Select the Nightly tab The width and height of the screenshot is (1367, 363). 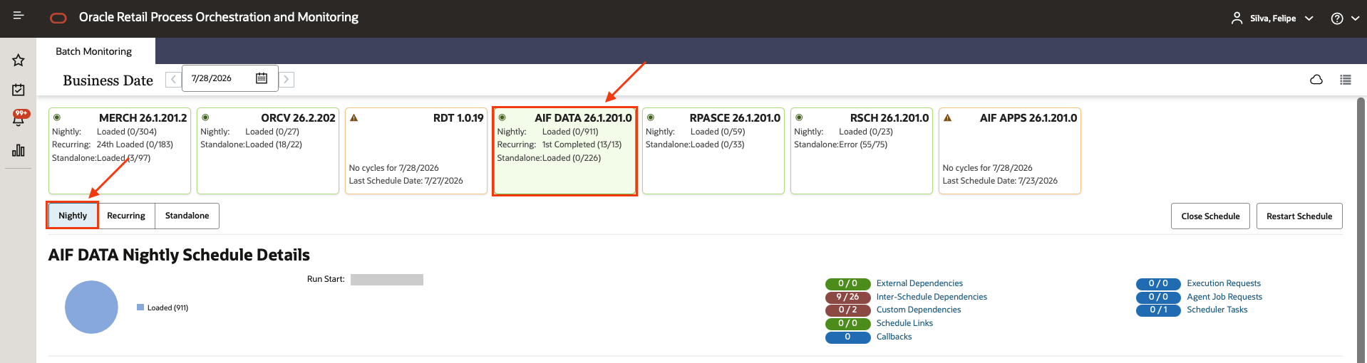point(73,216)
